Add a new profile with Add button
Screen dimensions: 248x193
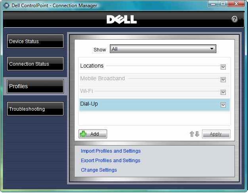[x=93, y=134]
